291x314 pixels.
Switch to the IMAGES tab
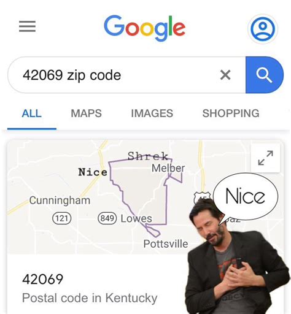(x=152, y=113)
